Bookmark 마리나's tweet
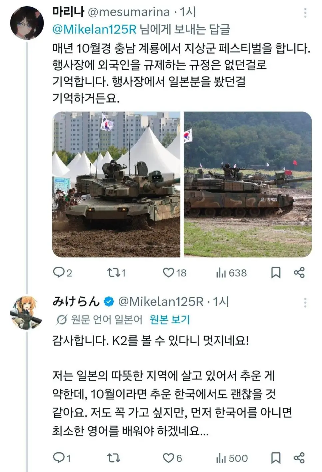Image resolution: width=322 pixels, height=472 pixels. click(x=276, y=273)
